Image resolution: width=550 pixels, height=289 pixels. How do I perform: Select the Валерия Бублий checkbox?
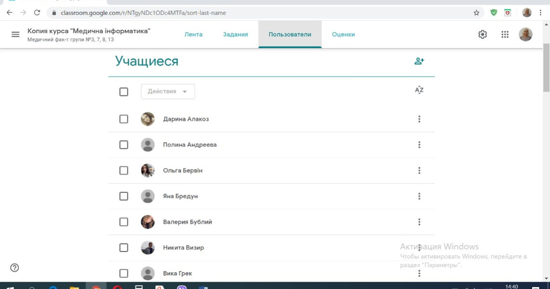pyautogui.click(x=124, y=222)
